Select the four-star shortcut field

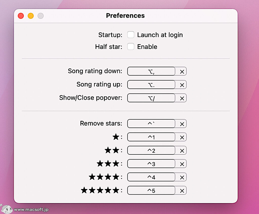point(151,177)
